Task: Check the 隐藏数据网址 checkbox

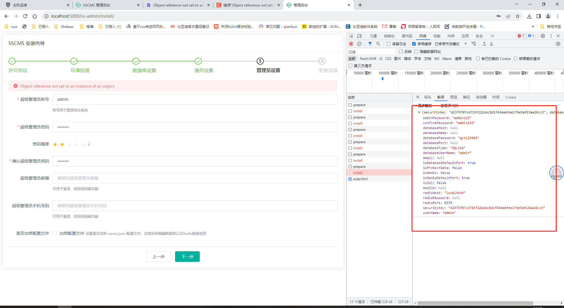Action: (x=416, y=51)
